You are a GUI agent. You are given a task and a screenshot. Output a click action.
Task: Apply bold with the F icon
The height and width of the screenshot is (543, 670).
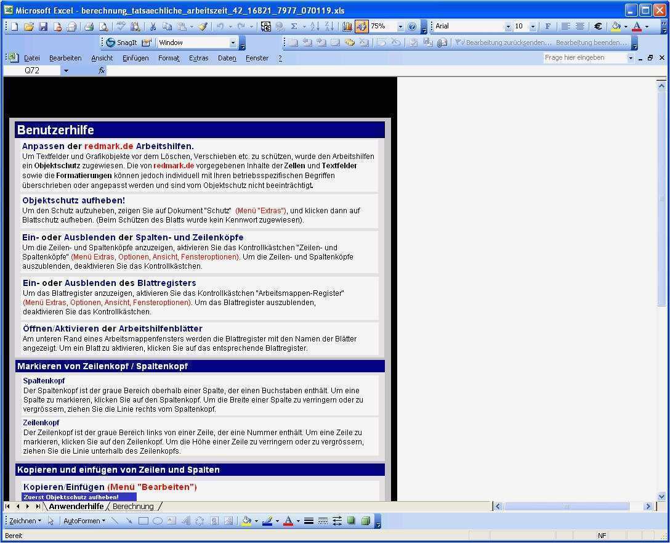(548, 27)
